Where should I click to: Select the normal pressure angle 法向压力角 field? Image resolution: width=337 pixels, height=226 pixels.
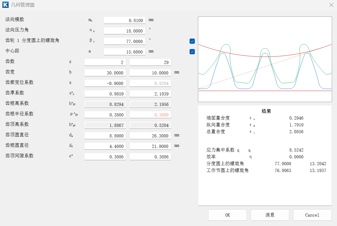(124, 31)
